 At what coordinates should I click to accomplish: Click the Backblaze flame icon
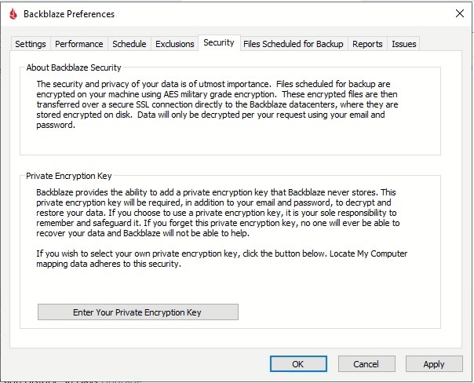pos(13,14)
